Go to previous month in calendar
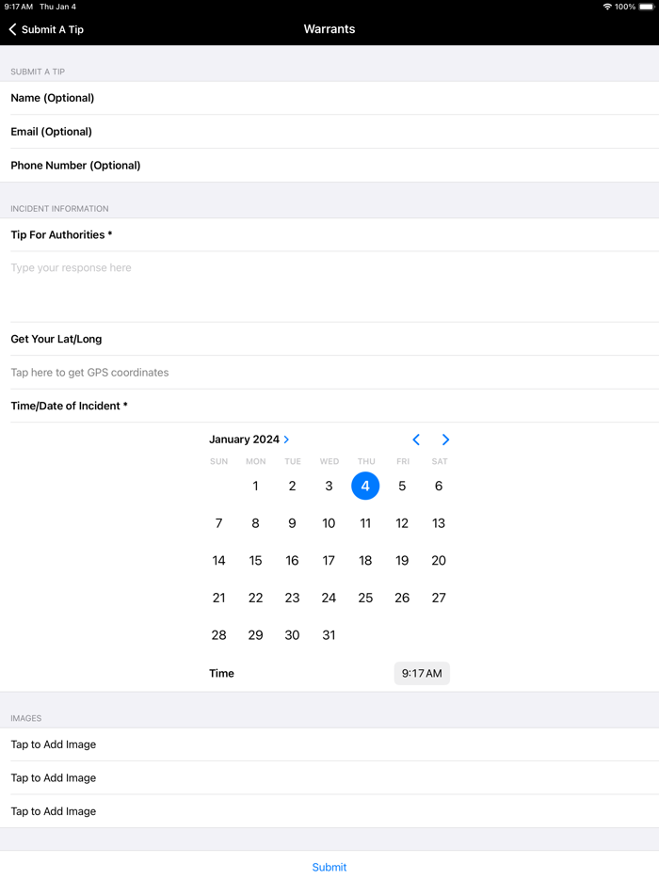The height and width of the screenshot is (879, 659). click(x=416, y=439)
